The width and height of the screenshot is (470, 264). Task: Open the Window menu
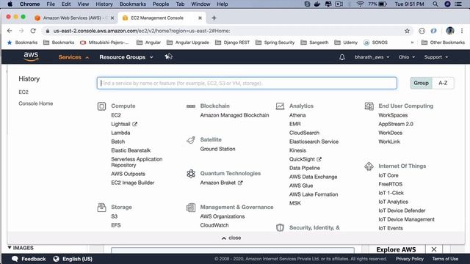point(200,4)
